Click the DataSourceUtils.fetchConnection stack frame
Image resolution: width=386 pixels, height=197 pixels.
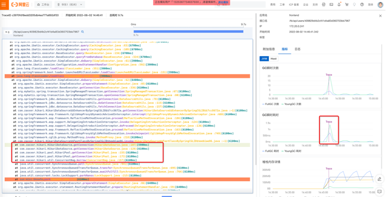tap(94, 107)
